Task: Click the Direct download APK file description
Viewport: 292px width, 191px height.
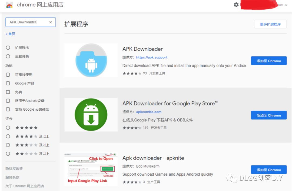Action: (184, 65)
